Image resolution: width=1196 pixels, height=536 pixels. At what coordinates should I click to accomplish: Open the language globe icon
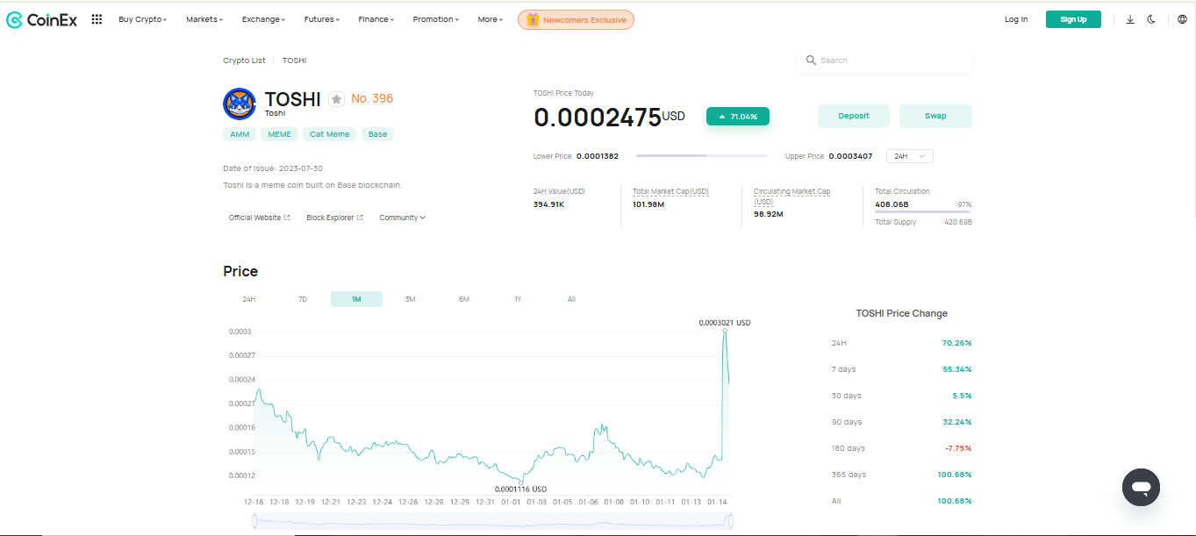pyautogui.click(x=1182, y=19)
